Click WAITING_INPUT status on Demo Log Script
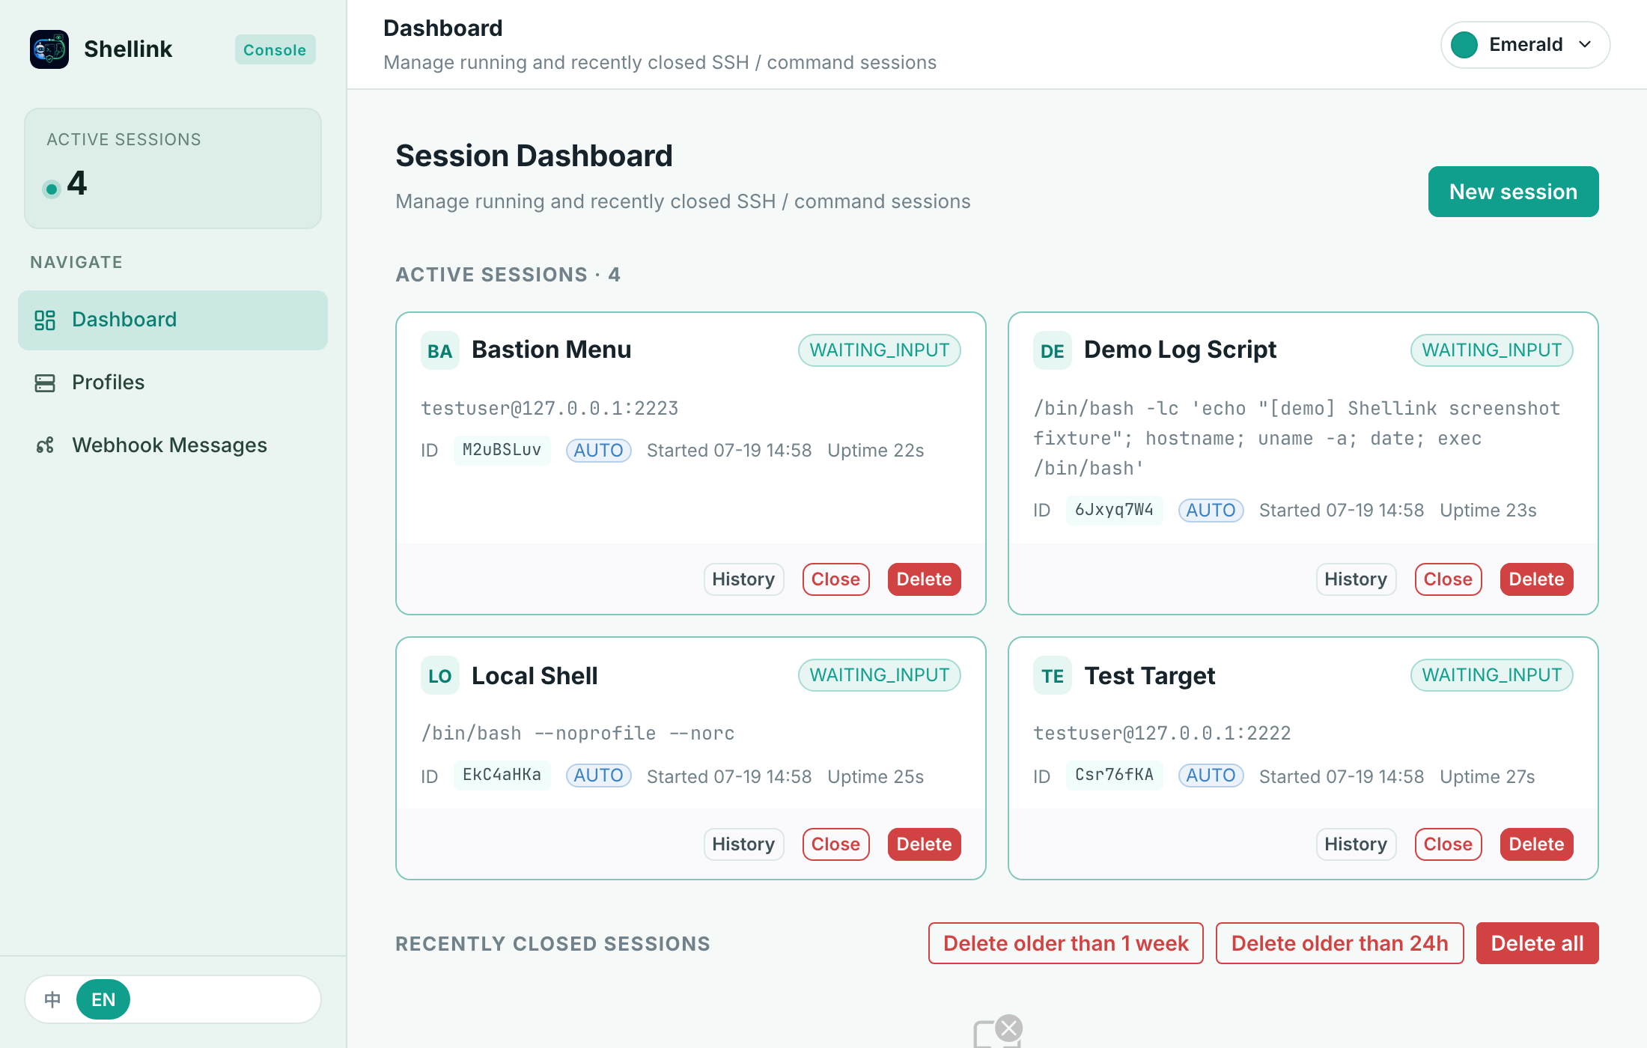This screenshot has height=1048, width=1647. [x=1492, y=350]
